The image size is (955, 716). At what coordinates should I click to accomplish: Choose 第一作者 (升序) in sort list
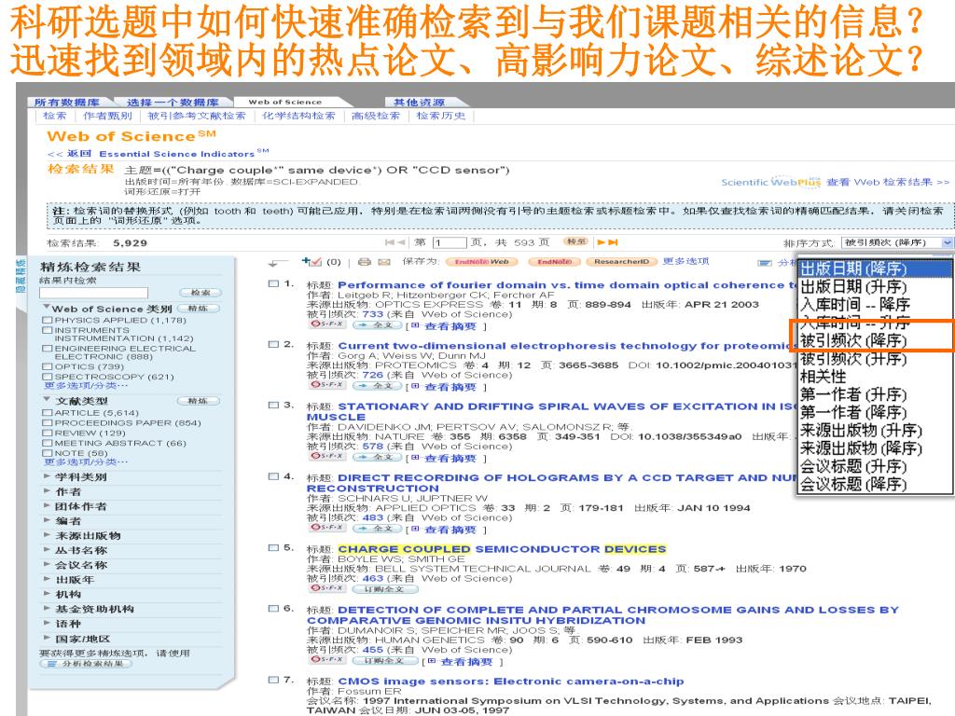click(875, 394)
